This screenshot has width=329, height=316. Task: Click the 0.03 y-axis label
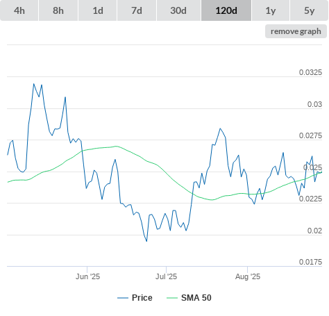click(314, 104)
